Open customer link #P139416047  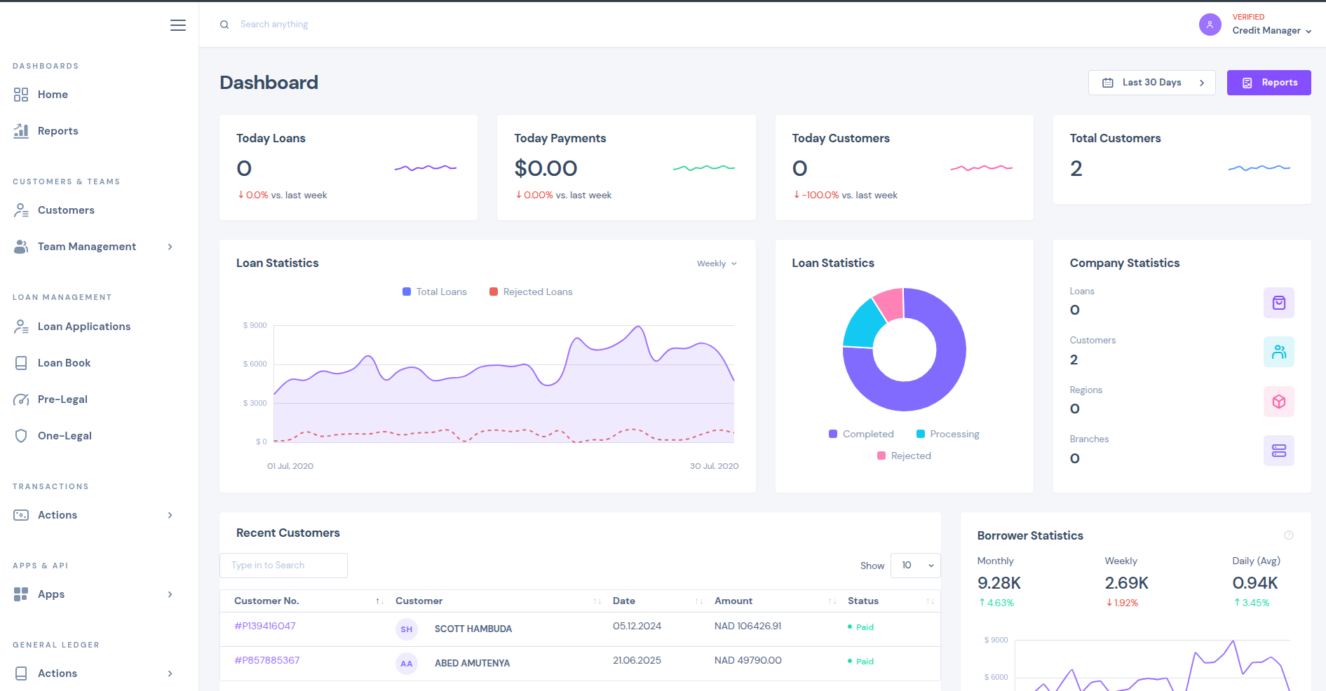click(265, 626)
